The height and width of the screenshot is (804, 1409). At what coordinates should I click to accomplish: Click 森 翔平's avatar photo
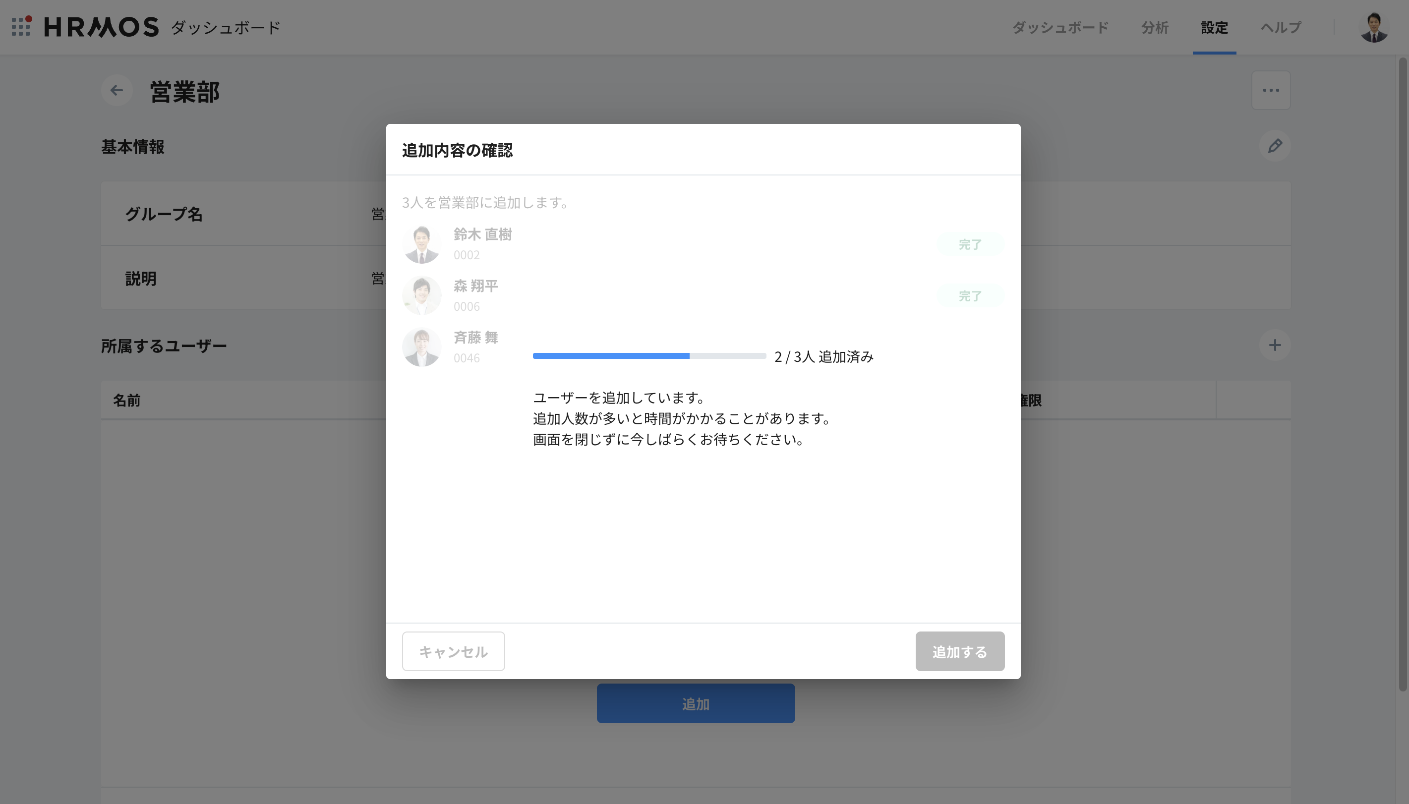(421, 295)
